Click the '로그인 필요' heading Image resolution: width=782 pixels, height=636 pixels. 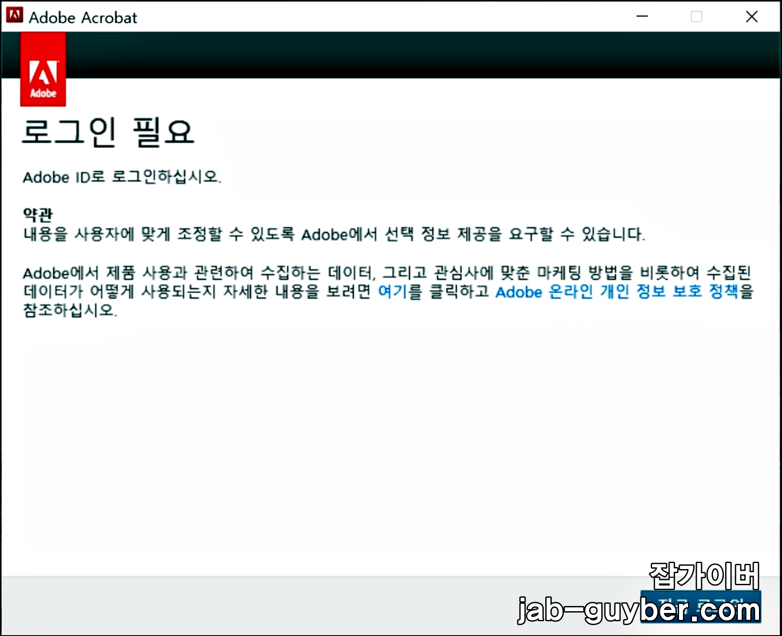tap(108, 132)
